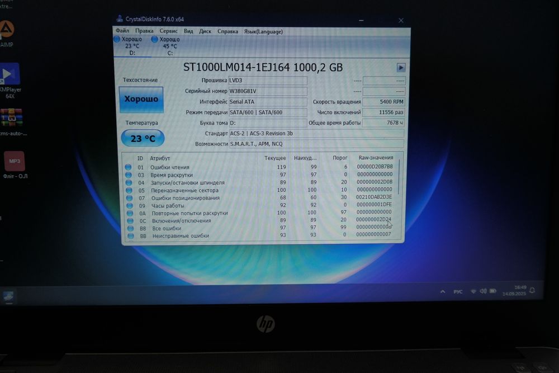Image resolution: width=559 pixels, height=373 pixels.
Task: Click status icon of Повторные попытки раскрутки row
Action: pyautogui.click(x=130, y=213)
